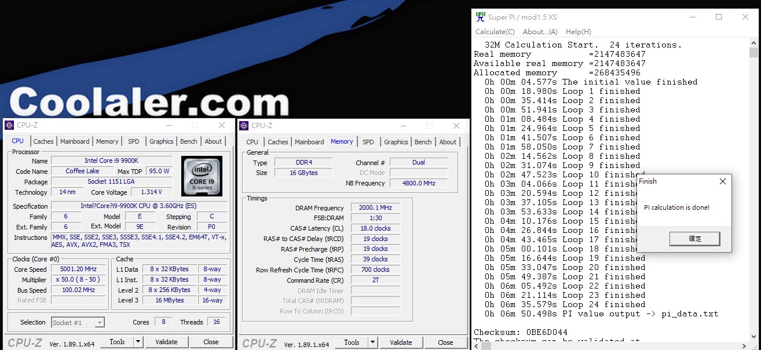
Task: Click scrollbar up arrow in Super PI
Action: pyautogui.click(x=754, y=43)
